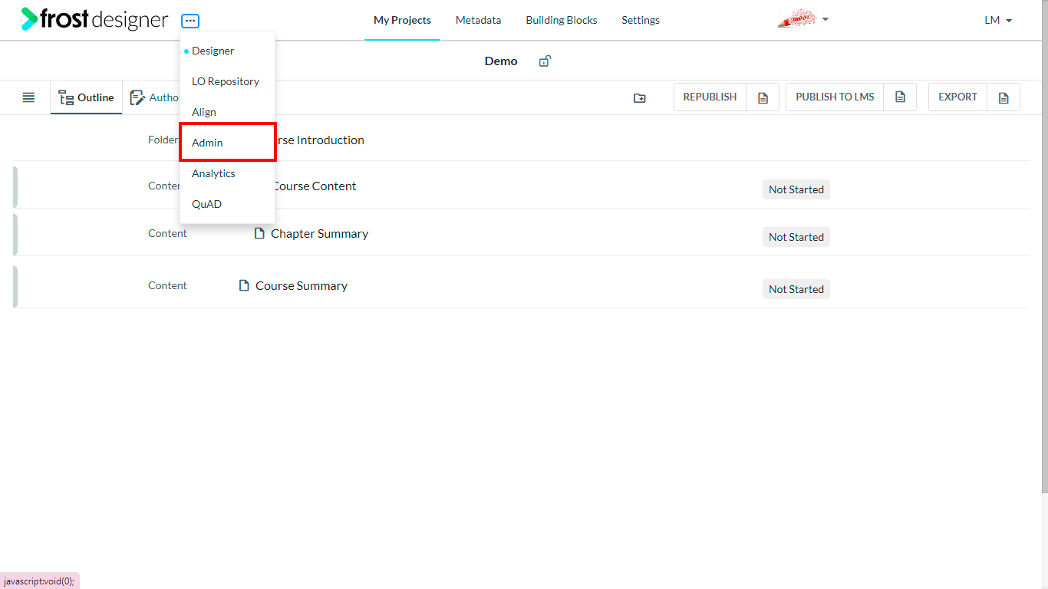Open the document icon next to EXPORT
Image resolution: width=1048 pixels, height=589 pixels.
click(1004, 97)
